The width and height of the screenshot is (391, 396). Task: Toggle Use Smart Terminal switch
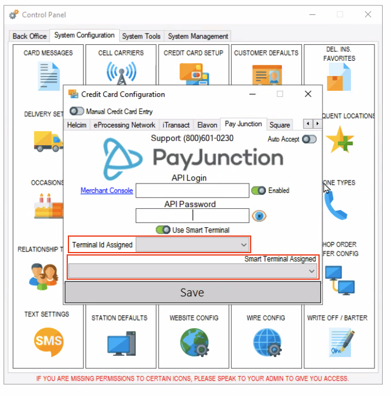(x=163, y=230)
